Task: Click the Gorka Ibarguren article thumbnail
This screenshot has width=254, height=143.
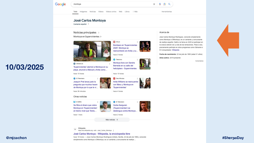Action: (x=145, y=106)
